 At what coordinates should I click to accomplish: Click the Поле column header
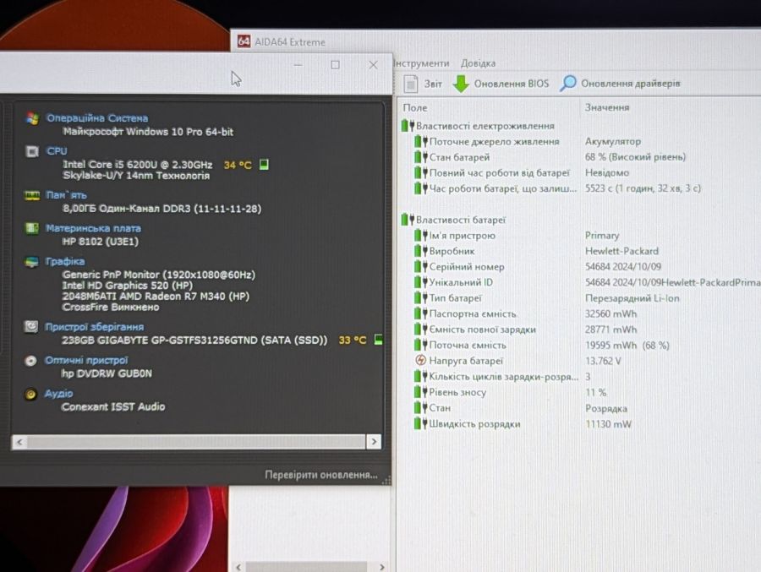point(415,107)
